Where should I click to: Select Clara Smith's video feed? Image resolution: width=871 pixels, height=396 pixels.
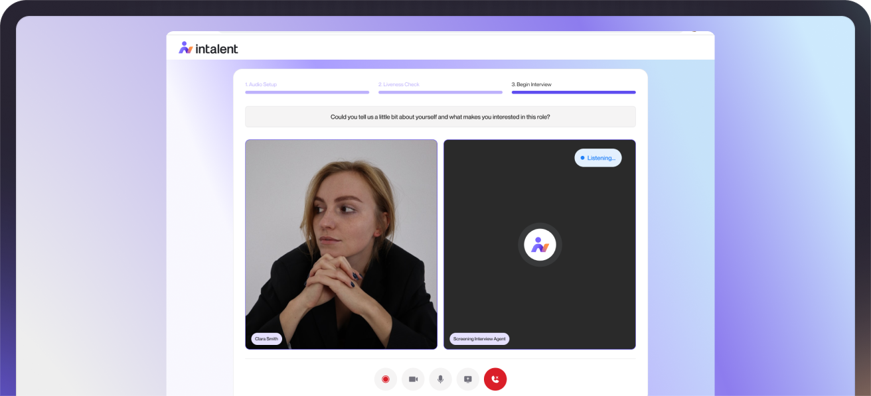(x=341, y=244)
